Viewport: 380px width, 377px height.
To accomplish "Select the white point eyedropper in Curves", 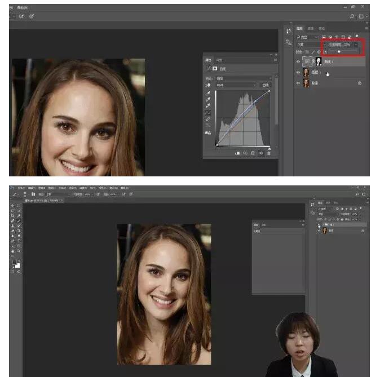I will 209,105.
